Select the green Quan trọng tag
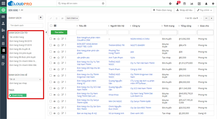Viewport: 217px width, 119px height. [18, 95]
